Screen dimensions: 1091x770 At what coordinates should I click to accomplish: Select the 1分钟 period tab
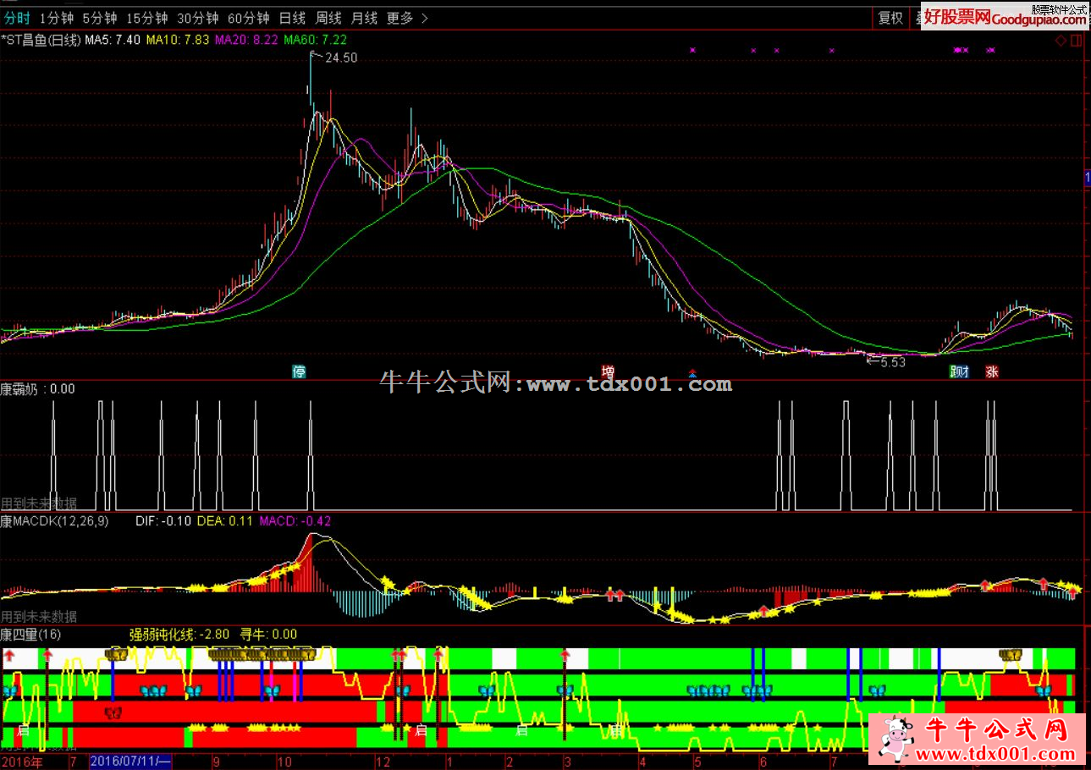tap(56, 18)
